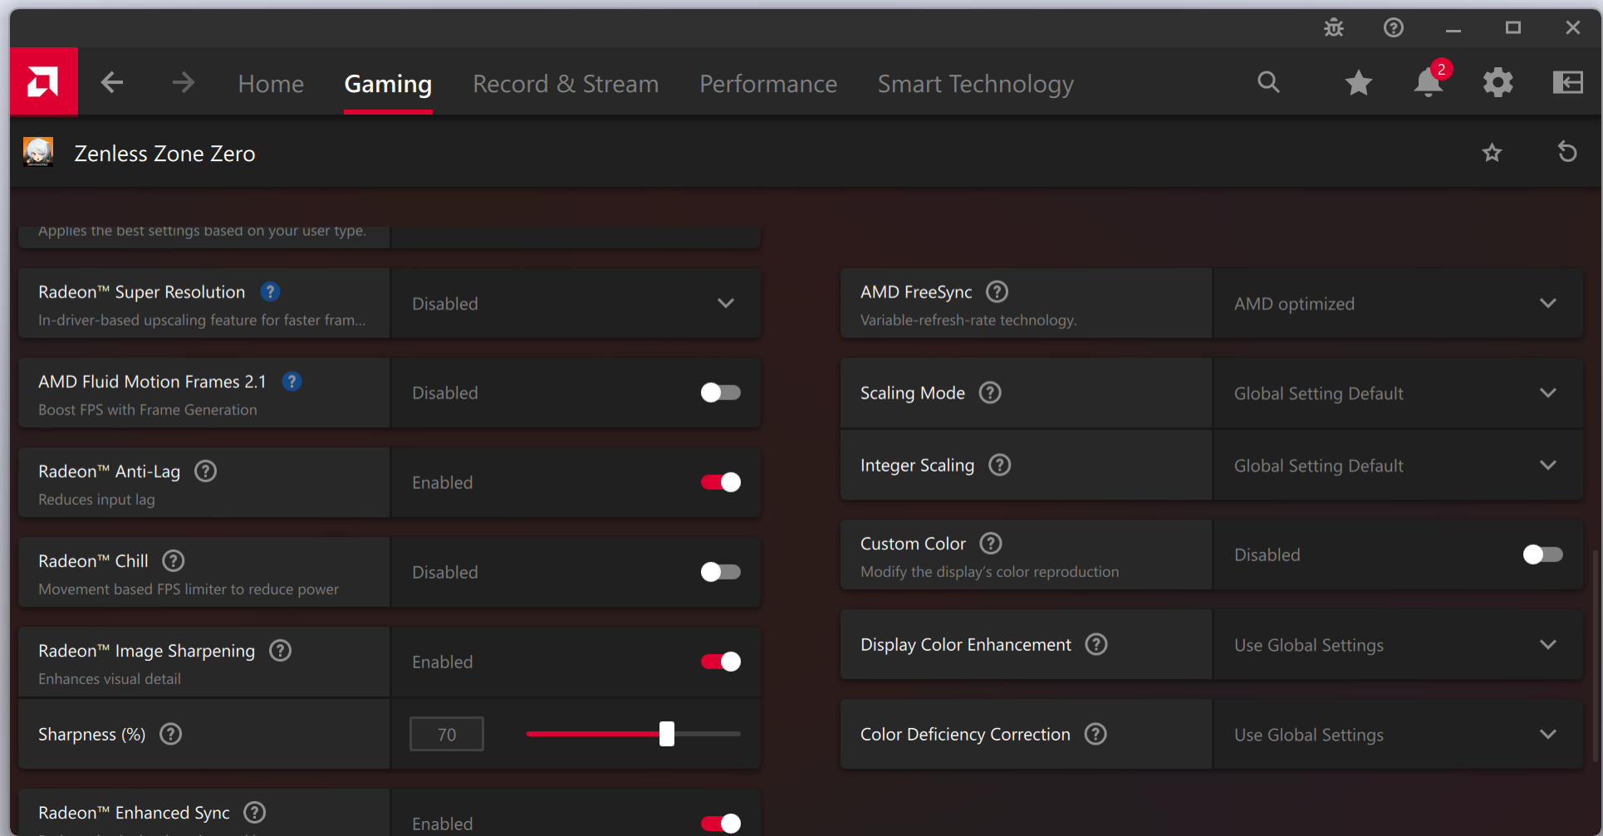Viewport: 1603px width, 836px height.
Task: Show help for AMD Fluid Motion Frames
Action: tap(292, 381)
